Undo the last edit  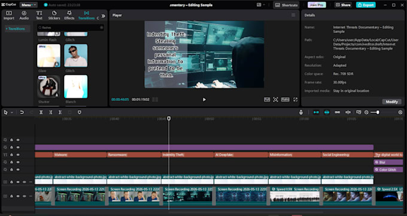22,112
